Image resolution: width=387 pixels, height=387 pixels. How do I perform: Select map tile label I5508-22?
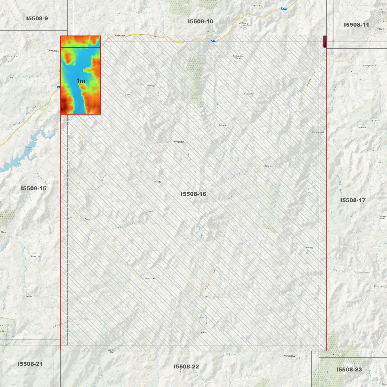pyautogui.click(x=186, y=367)
